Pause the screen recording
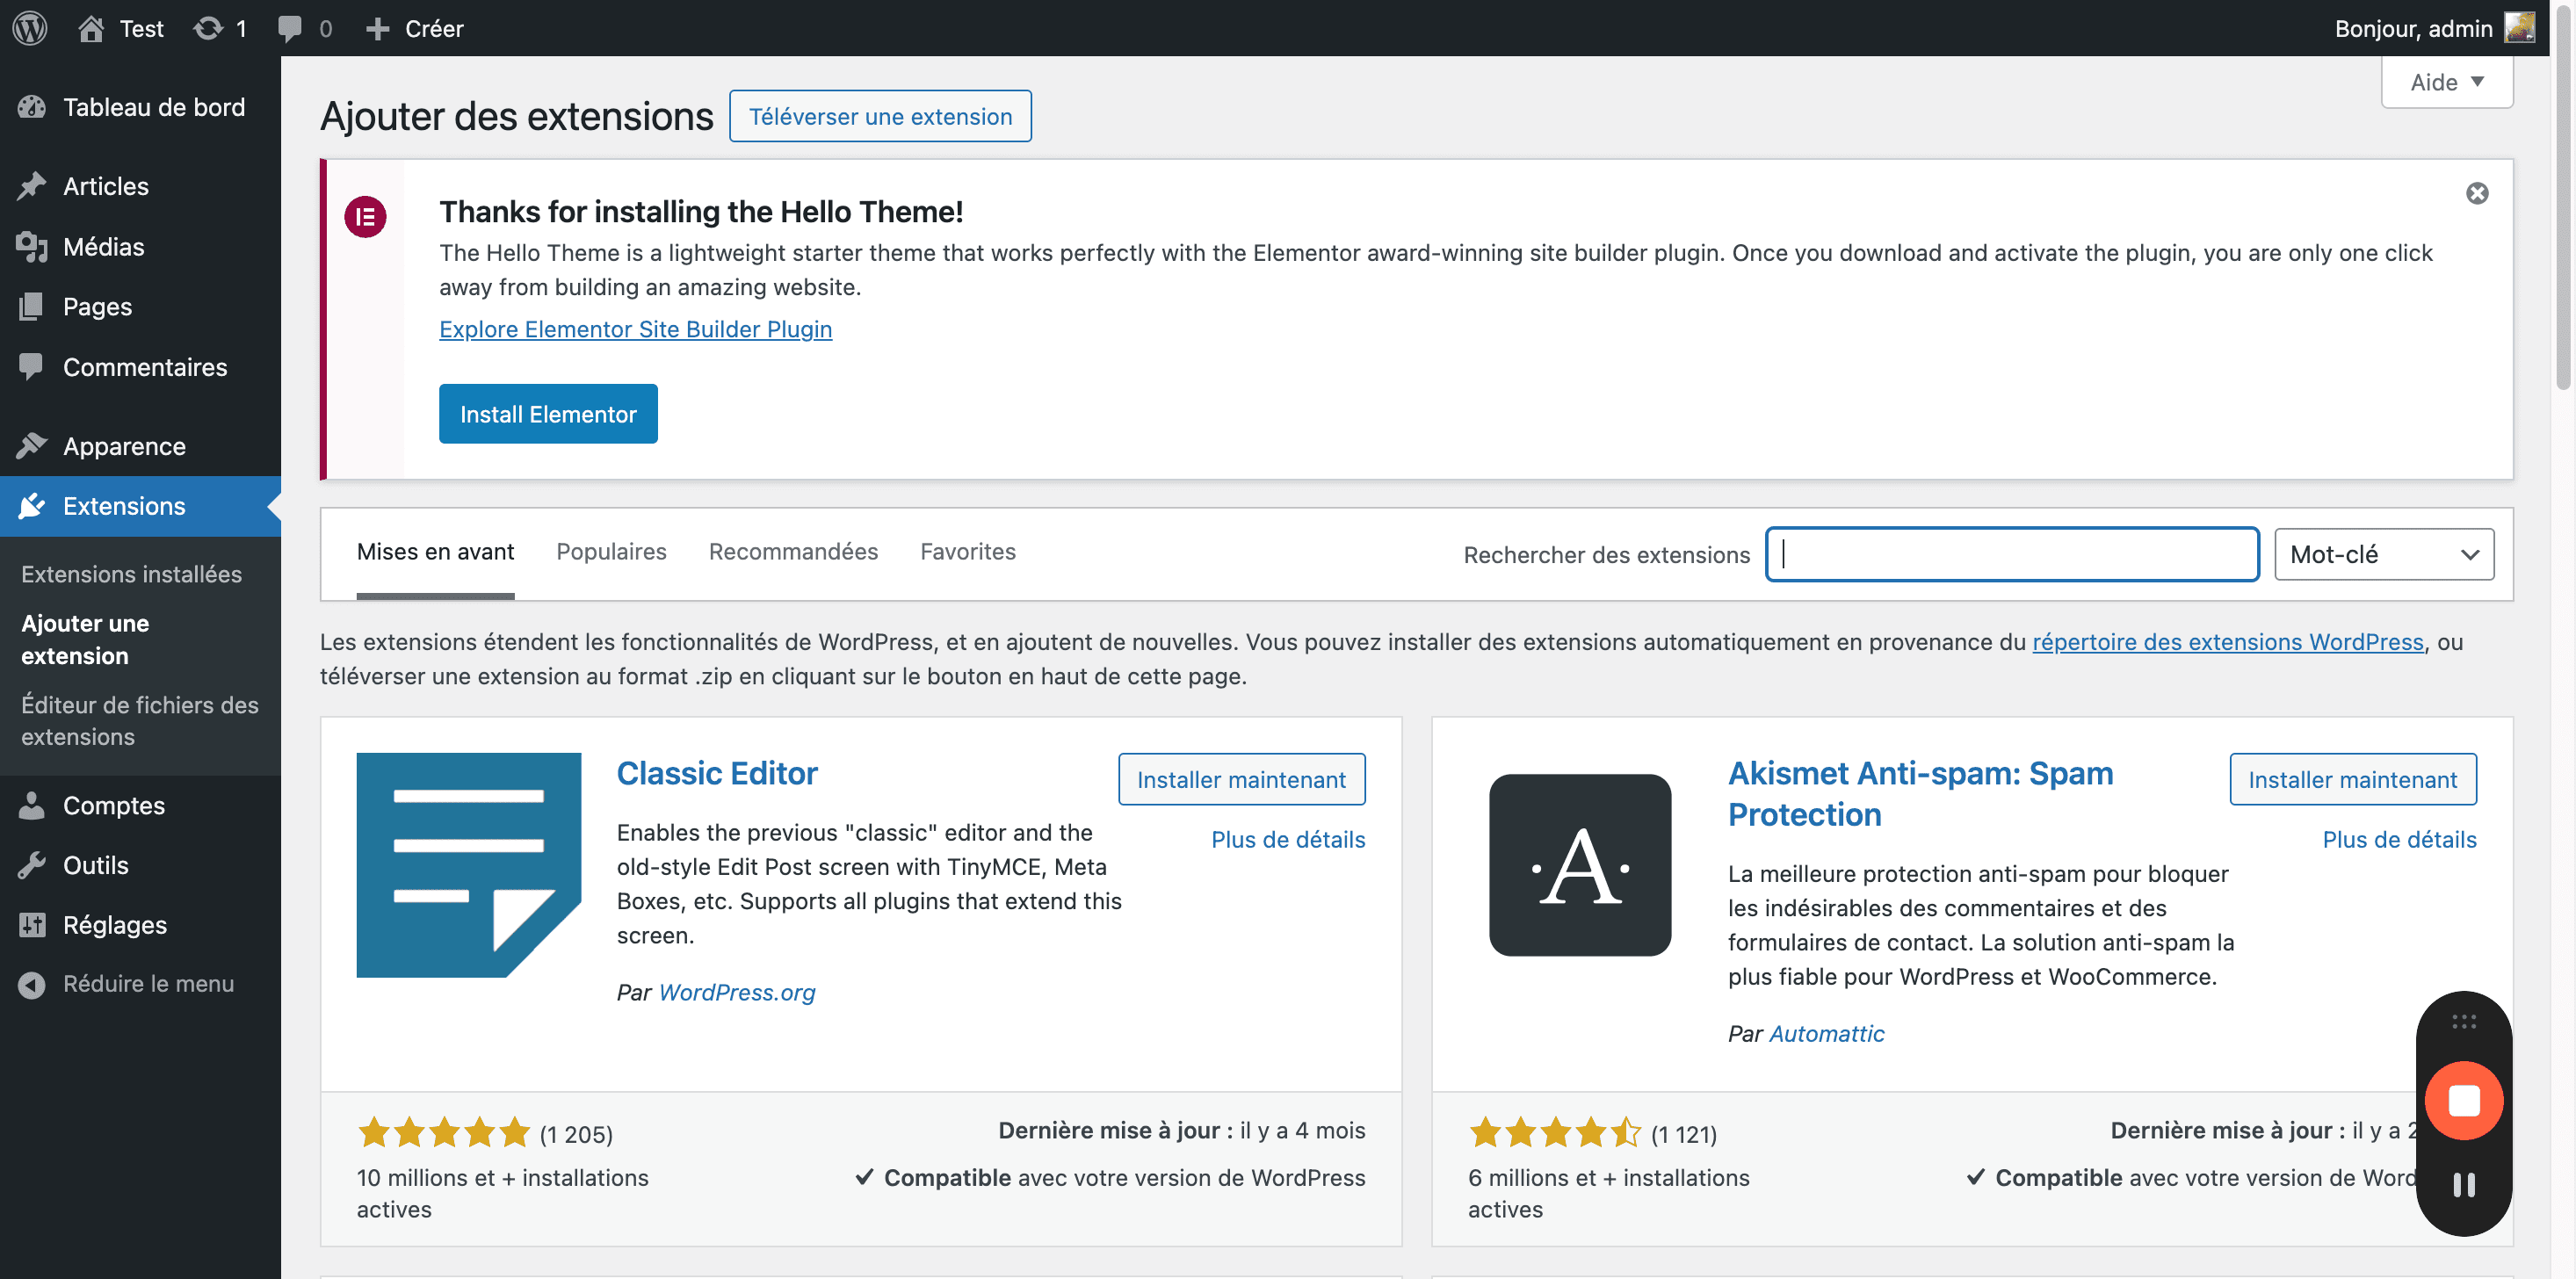Viewport: 2576px width, 1279px height. (x=2464, y=1185)
